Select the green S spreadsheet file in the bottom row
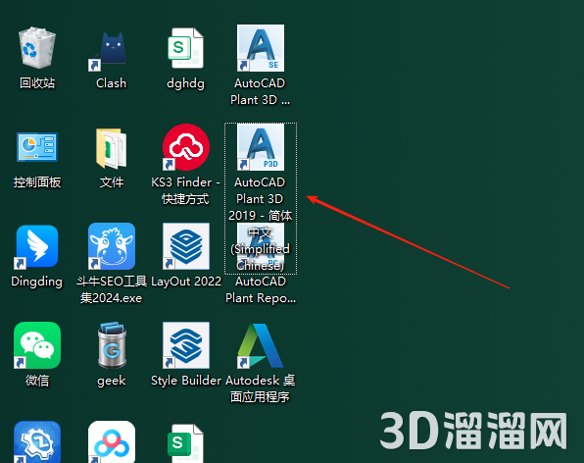584x463 pixels. (186, 443)
